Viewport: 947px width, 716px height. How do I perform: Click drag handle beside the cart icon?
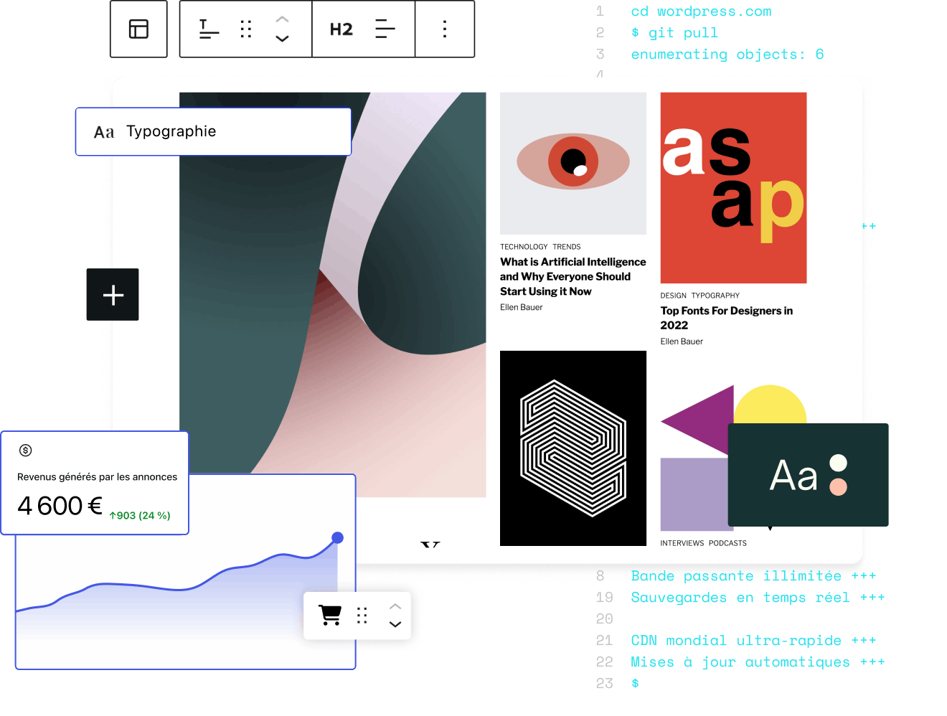[362, 616]
